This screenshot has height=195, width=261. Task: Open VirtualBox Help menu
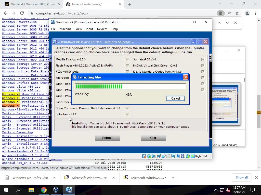pyautogui.click(x=114, y=29)
